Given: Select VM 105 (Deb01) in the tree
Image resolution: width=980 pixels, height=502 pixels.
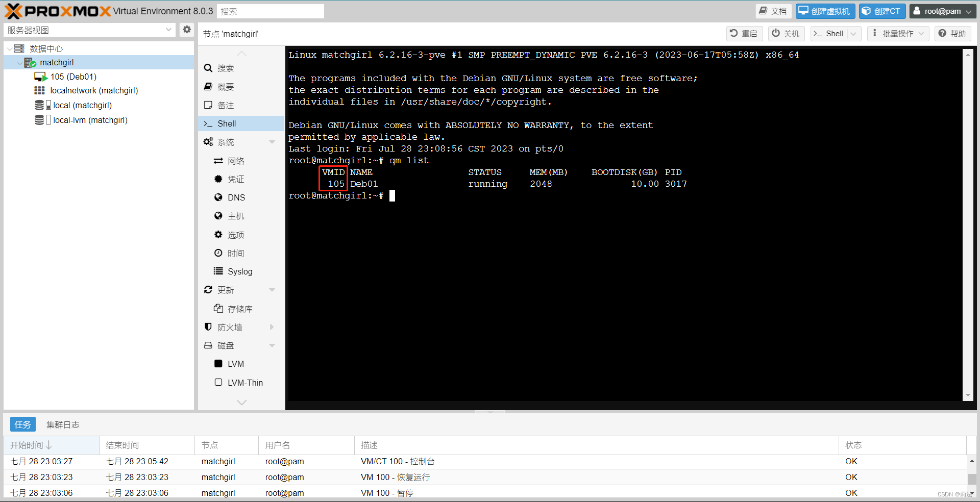Looking at the screenshot, I should tap(72, 77).
